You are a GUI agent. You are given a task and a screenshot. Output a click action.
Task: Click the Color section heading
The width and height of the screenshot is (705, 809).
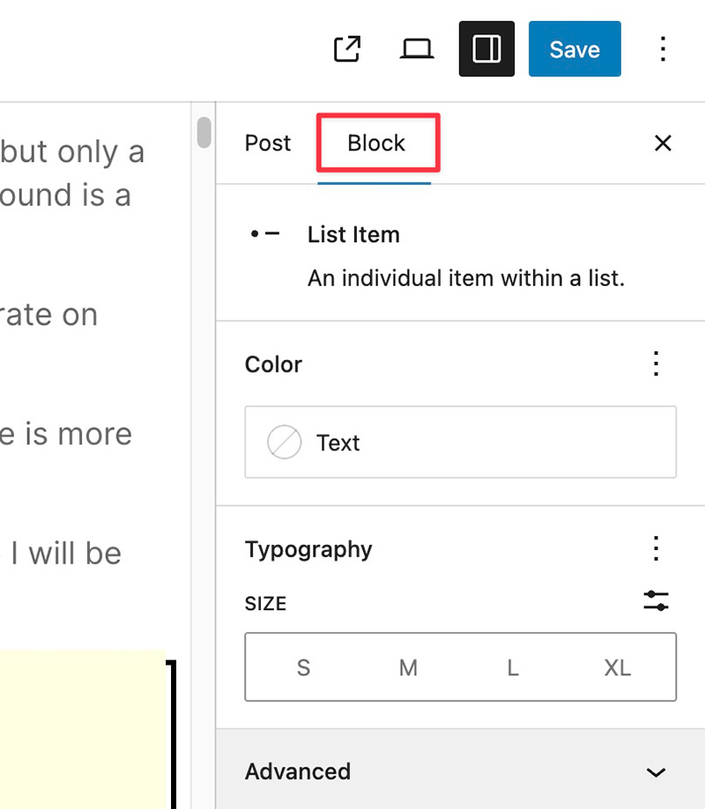273,364
